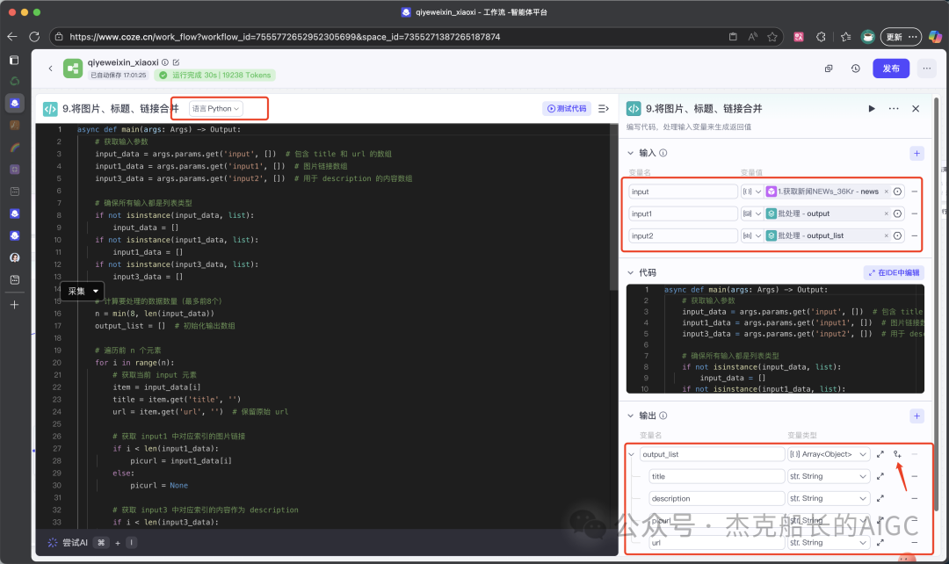This screenshot has height=564, width=949.
Task: Open the 采集 dropdown overlay
Action: tap(83, 291)
